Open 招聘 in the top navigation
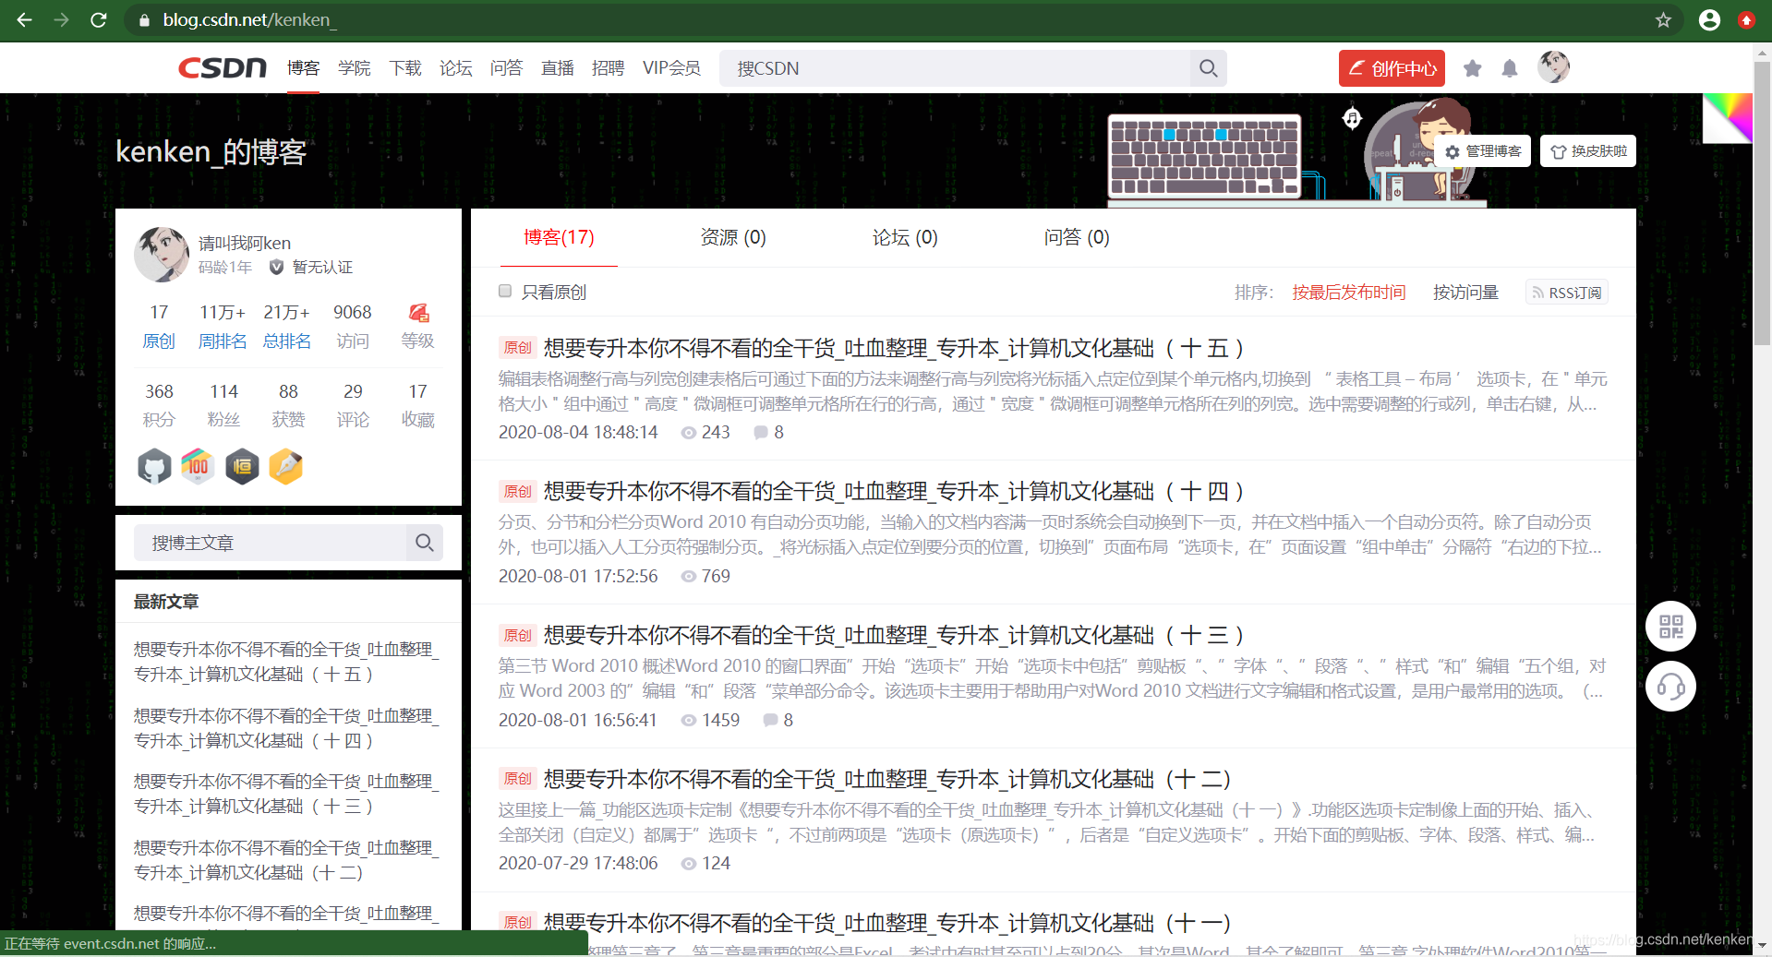This screenshot has height=957, width=1772. coord(608,68)
